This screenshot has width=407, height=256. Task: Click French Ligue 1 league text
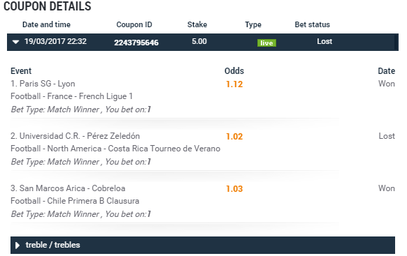[106, 96]
